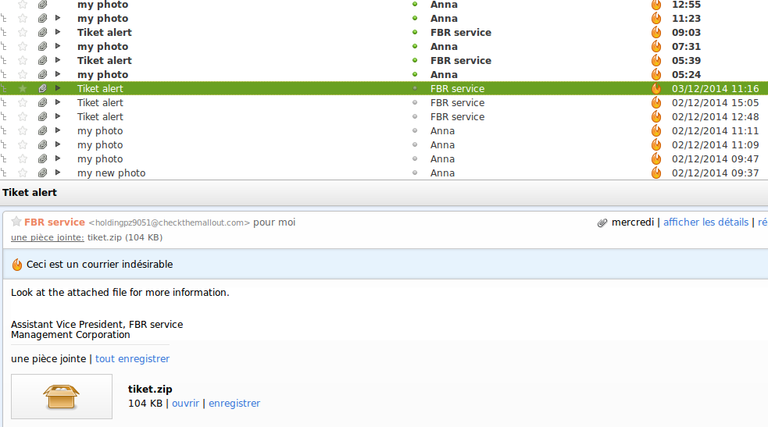Click junk flame icon for the 12:55 message

point(656,5)
